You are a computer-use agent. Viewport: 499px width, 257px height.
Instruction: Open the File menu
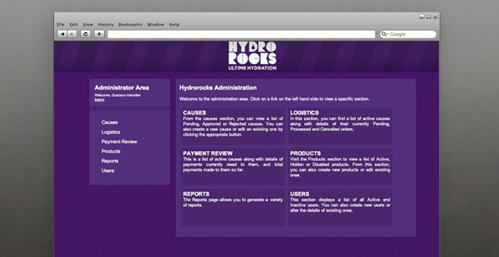pyautogui.click(x=61, y=24)
